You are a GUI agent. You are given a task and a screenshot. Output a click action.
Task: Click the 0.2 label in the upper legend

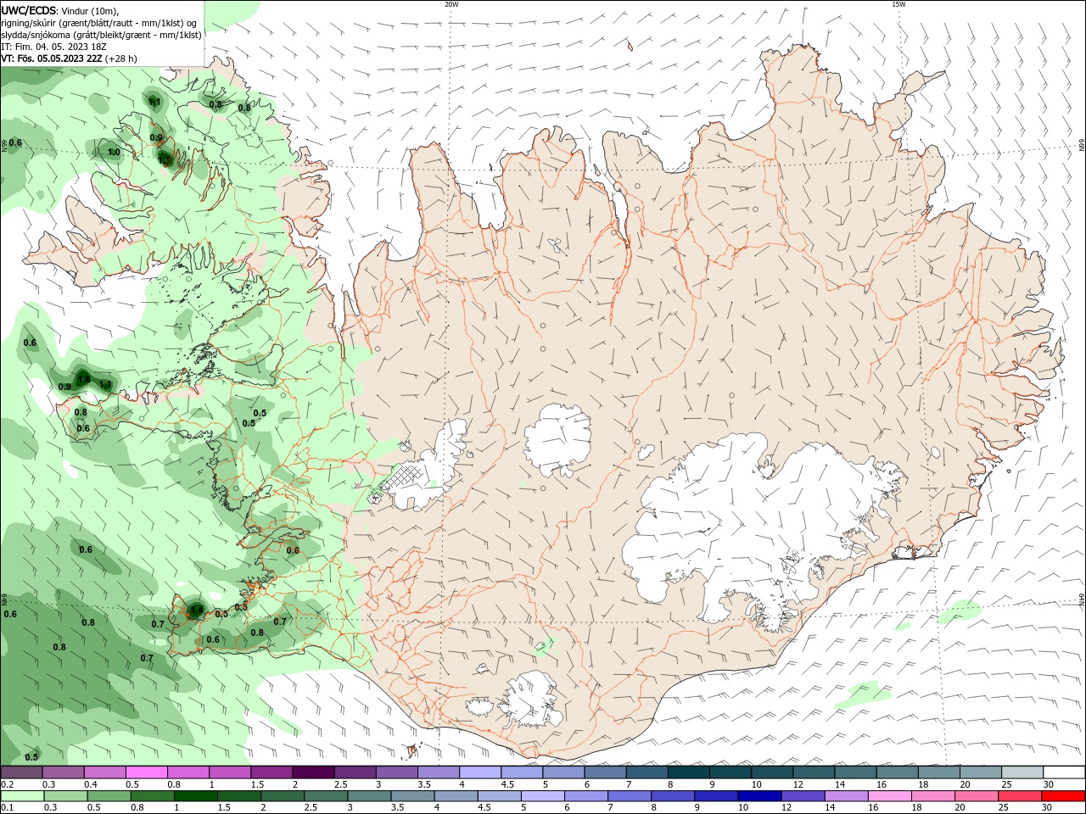7,784
